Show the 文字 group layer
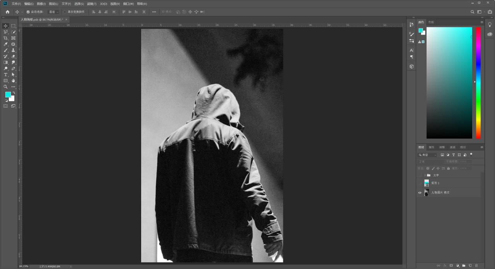 (x=420, y=175)
